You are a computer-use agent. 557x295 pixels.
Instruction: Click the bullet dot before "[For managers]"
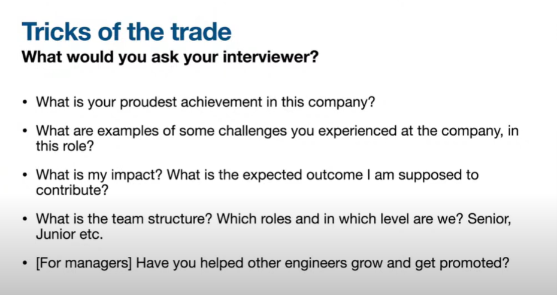click(25, 263)
